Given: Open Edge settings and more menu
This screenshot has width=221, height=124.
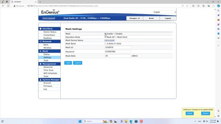Looking at the screenshot, I should 214,6.
